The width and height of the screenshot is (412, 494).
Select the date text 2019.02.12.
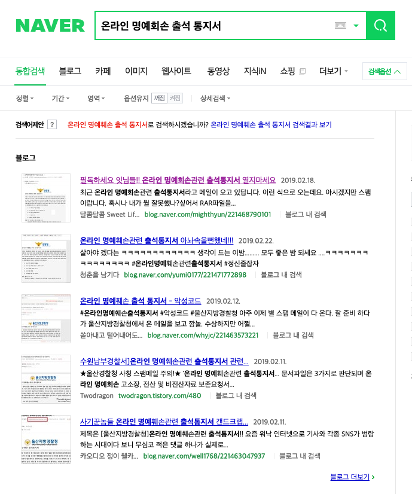[223, 301]
